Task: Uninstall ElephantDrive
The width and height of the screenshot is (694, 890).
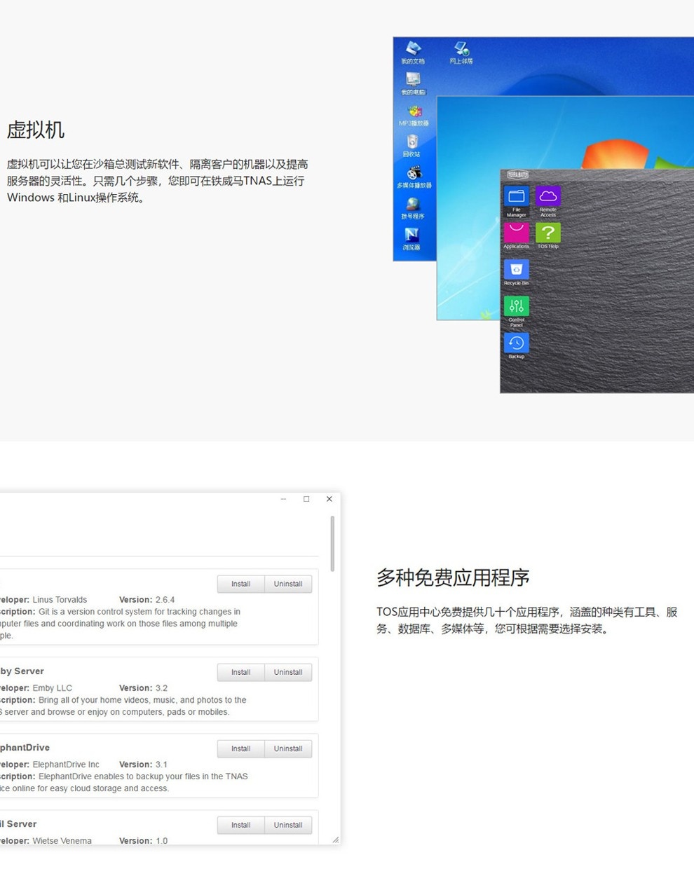Action: 288,748
